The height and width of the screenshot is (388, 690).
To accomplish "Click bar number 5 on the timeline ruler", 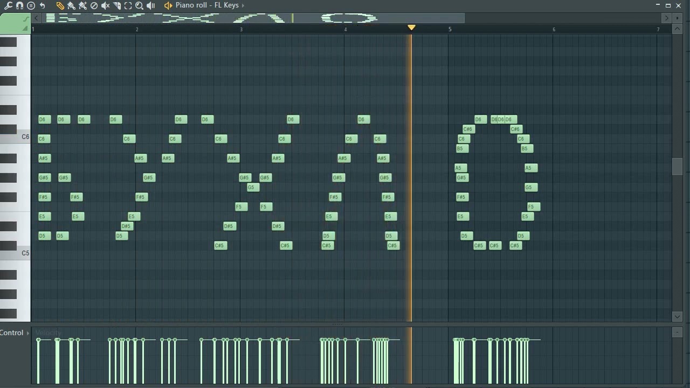I will click(x=450, y=29).
